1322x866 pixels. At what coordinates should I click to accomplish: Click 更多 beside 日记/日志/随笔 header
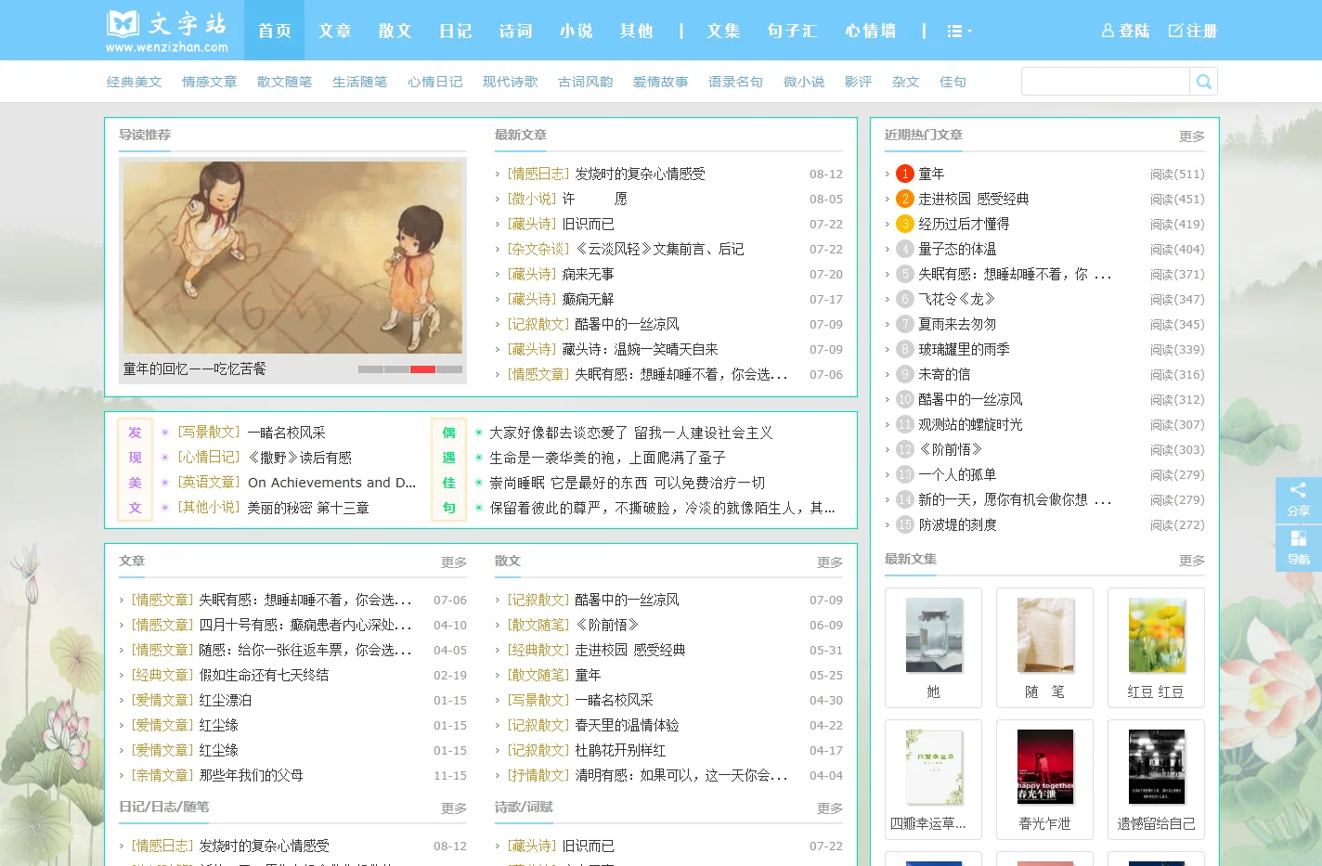(x=454, y=808)
